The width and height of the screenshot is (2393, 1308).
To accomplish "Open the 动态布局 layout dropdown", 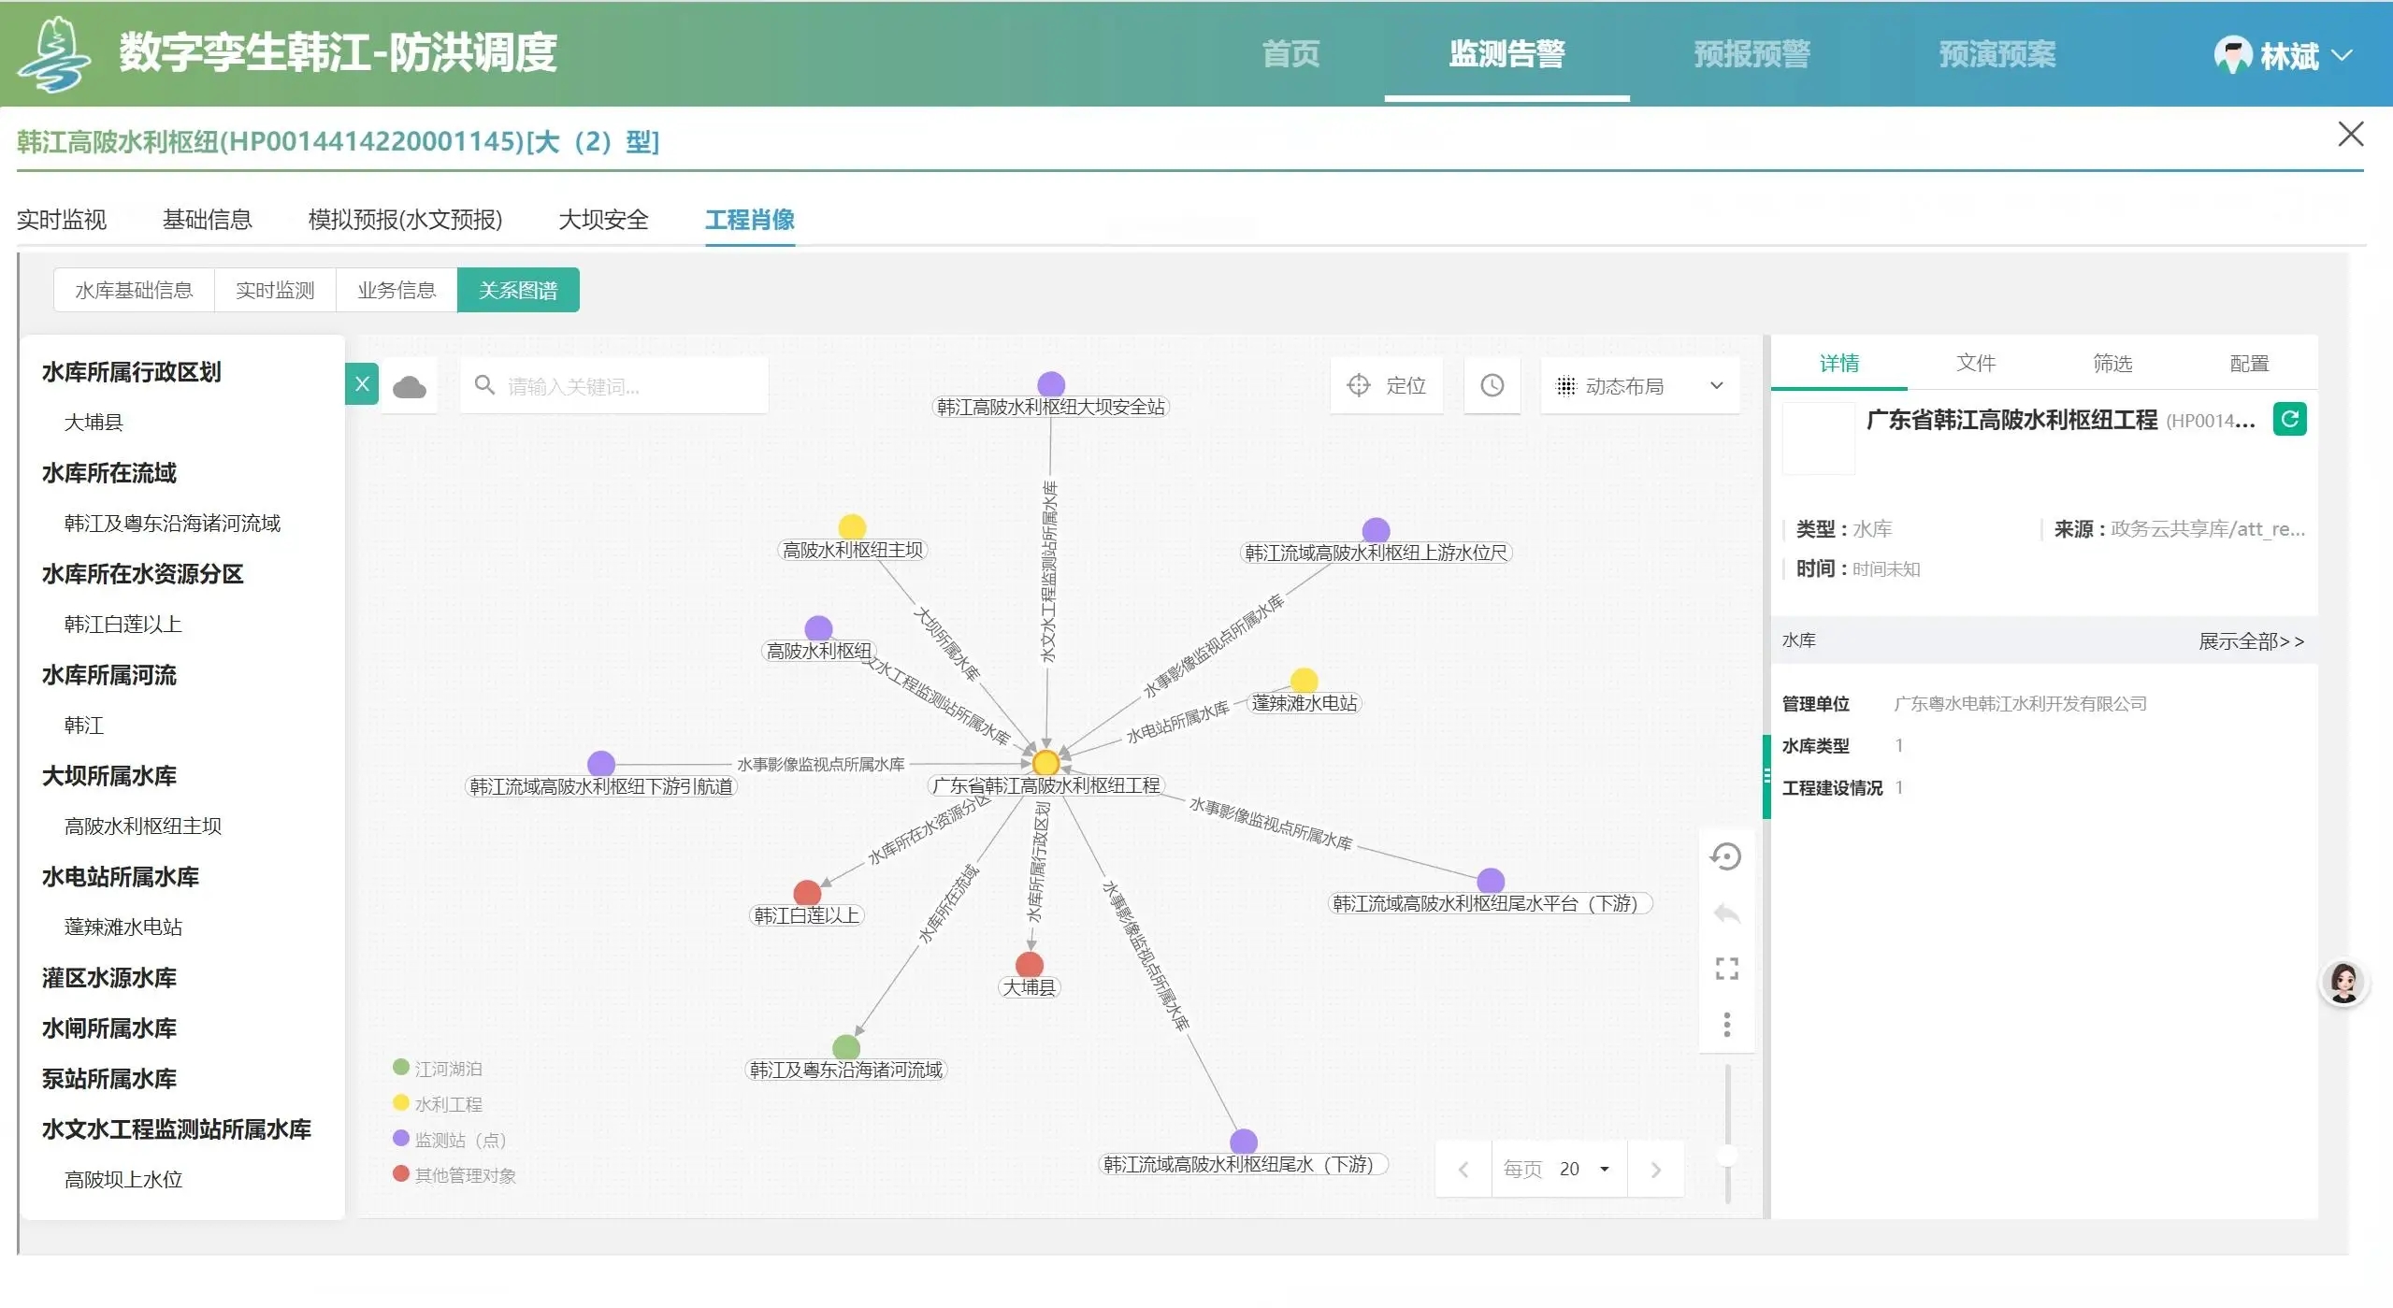I will point(1639,385).
